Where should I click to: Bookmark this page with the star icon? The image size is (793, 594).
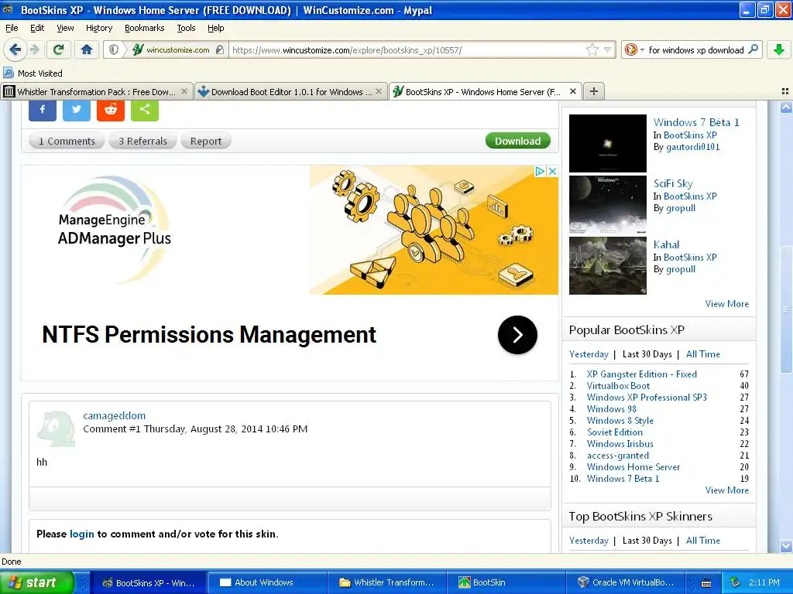coord(592,49)
